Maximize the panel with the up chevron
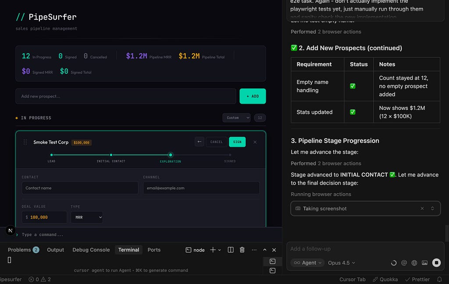Viewport: 449px width, 284px height. point(264,250)
